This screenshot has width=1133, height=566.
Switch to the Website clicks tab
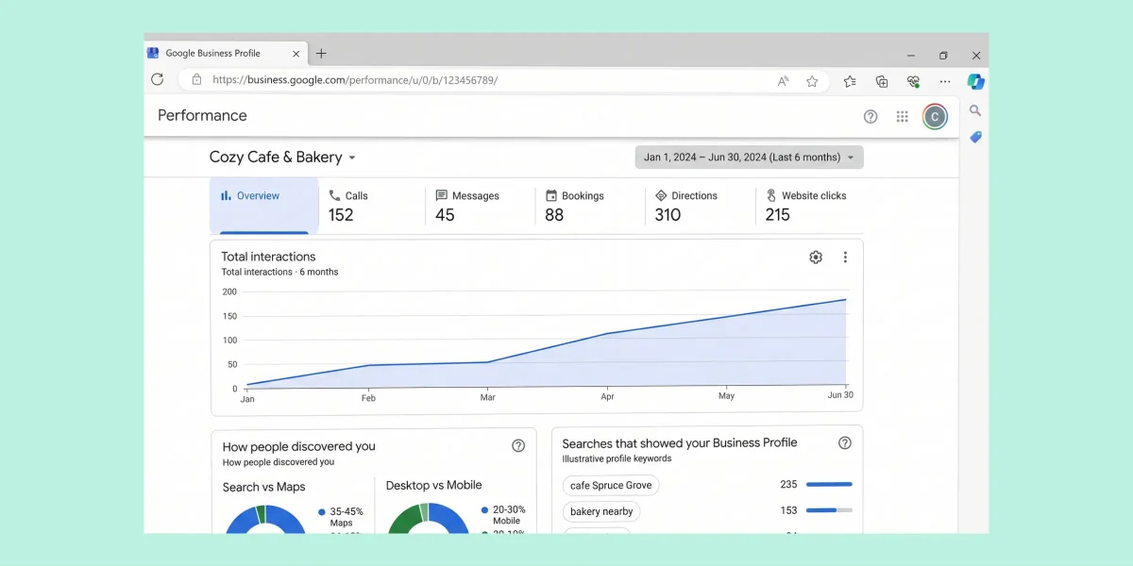809,205
